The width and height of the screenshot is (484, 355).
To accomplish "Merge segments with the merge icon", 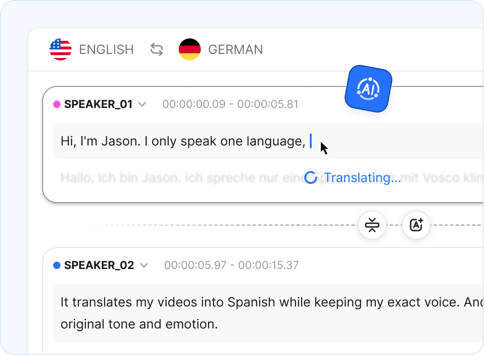I will coord(372,225).
